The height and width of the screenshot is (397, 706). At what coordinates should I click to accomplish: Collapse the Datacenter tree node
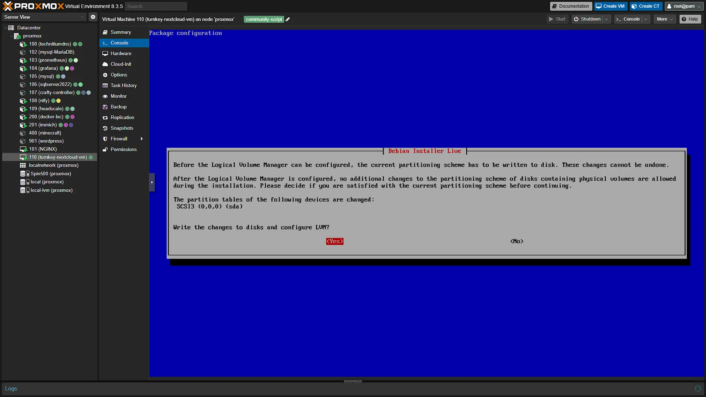[6, 28]
